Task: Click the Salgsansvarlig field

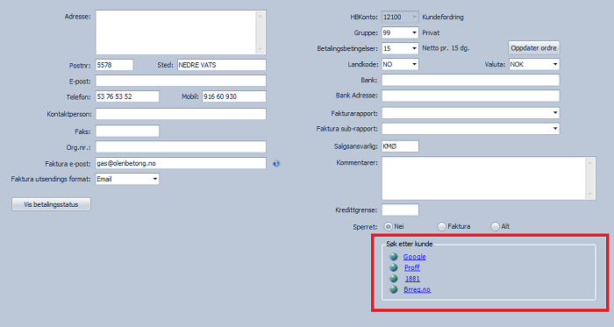Action: [x=400, y=146]
